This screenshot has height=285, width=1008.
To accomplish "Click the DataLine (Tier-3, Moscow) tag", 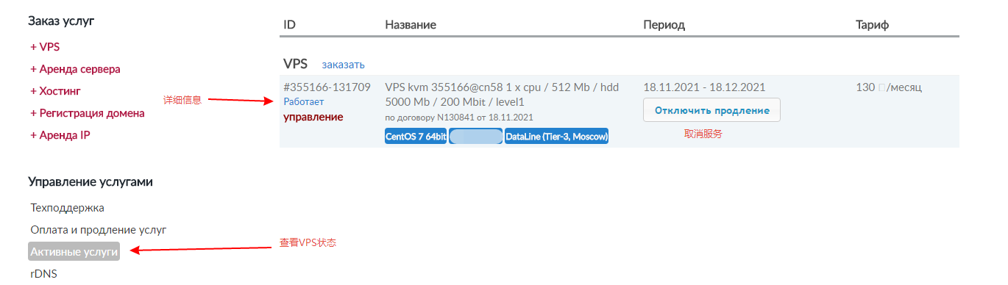I will pos(556,137).
